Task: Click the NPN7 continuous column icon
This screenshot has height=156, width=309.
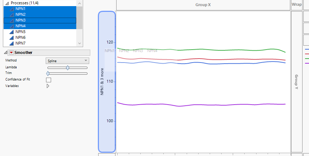Action: (12, 43)
